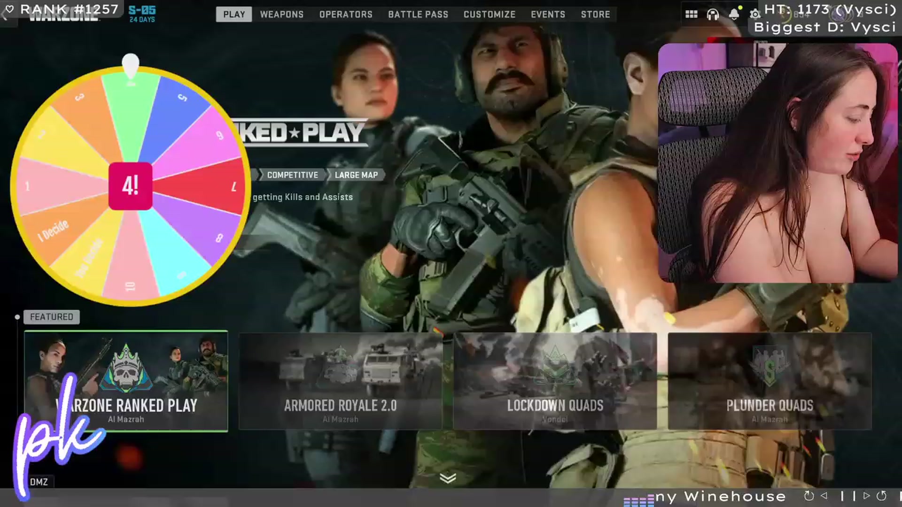Pause the music via the pause bars
This screenshot has height=507, width=902.
pyautogui.click(x=848, y=496)
